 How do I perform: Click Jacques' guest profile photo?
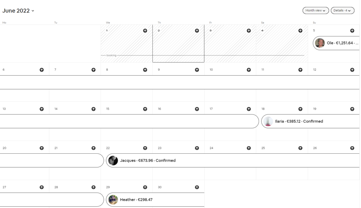[x=113, y=161]
